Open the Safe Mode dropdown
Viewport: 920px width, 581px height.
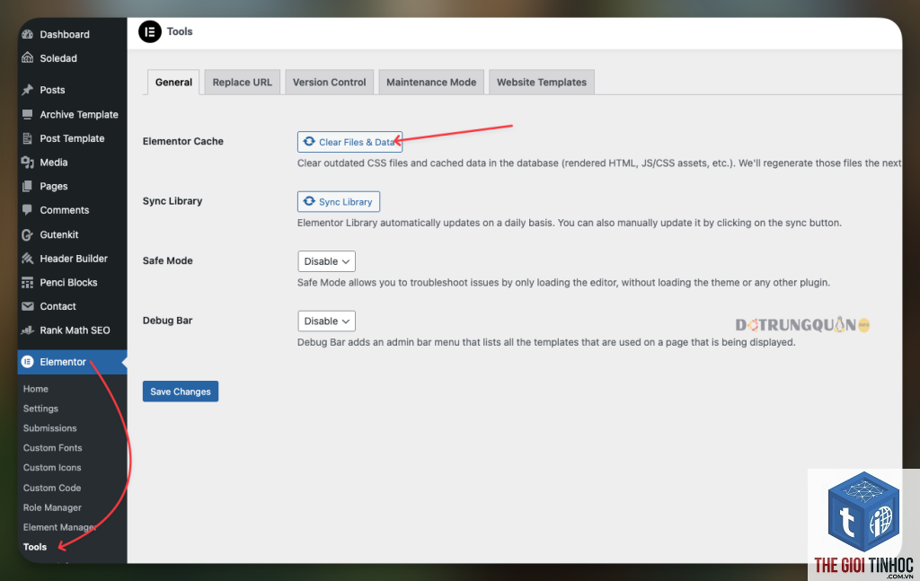click(326, 261)
